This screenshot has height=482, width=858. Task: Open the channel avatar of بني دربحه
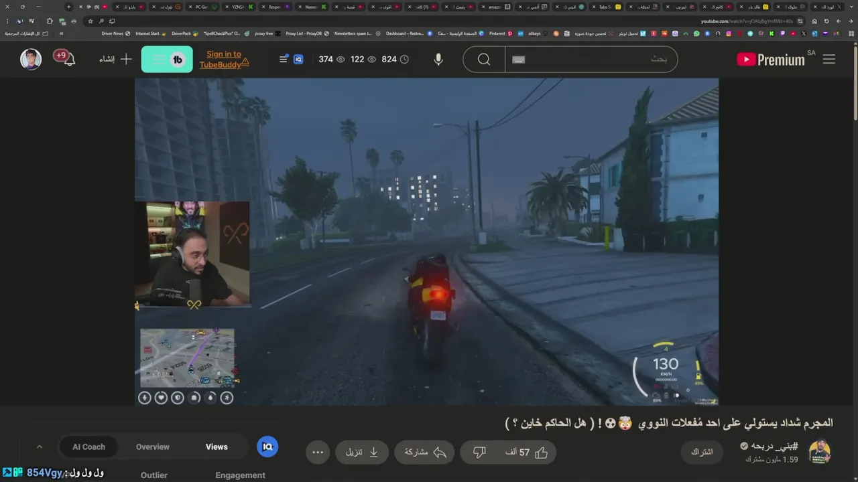820,452
